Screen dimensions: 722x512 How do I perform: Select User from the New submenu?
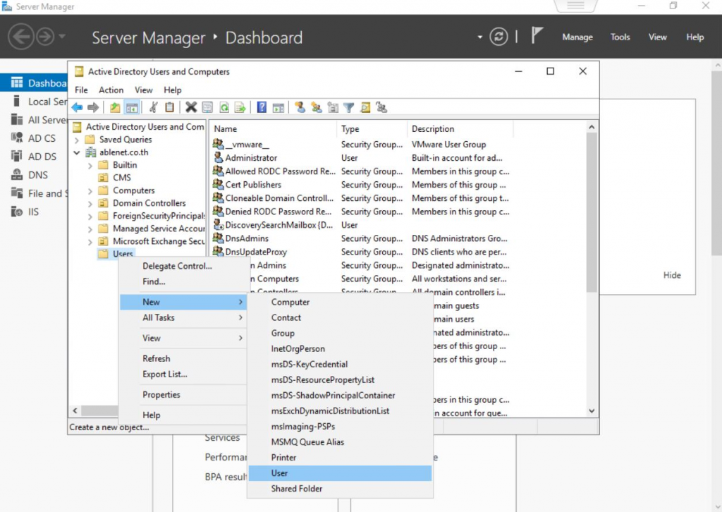coord(280,473)
